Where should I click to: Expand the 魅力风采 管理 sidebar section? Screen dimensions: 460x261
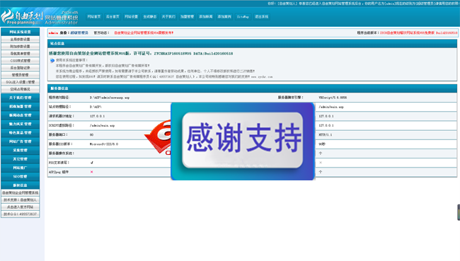pos(21,124)
